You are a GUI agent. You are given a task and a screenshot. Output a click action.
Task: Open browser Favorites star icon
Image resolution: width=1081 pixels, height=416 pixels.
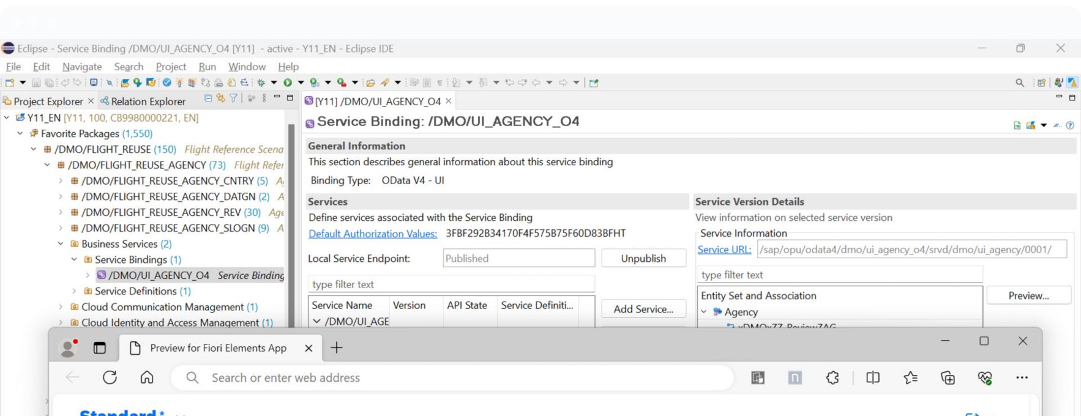click(910, 378)
